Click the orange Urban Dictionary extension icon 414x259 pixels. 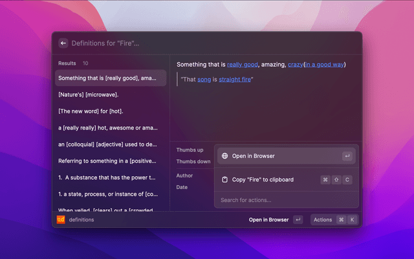click(61, 220)
